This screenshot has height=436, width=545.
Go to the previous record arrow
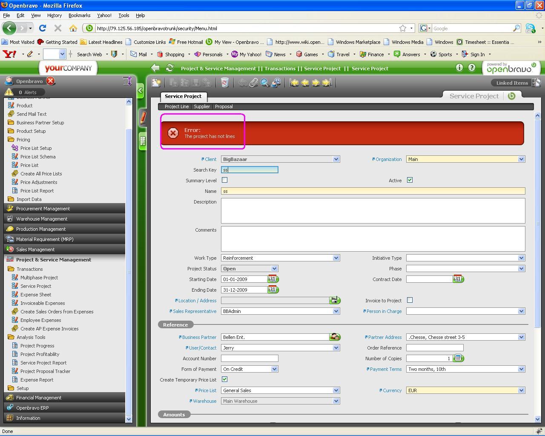(x=305, y=83)
